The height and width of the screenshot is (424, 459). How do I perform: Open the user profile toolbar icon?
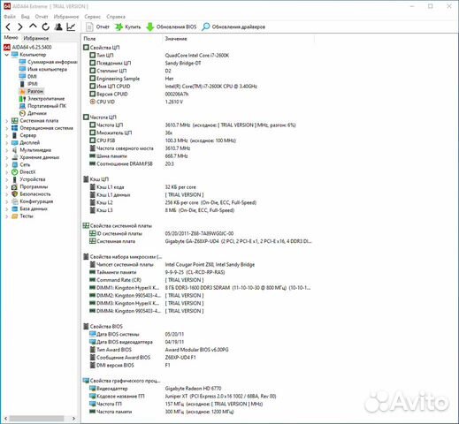point(58,27)
